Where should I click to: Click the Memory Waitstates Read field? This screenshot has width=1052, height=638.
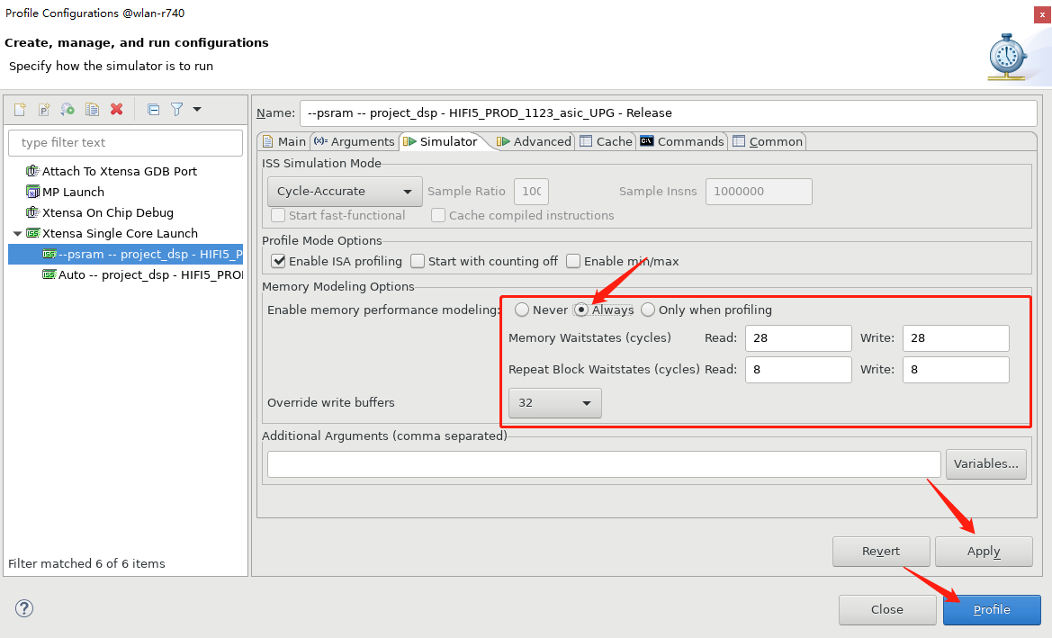(x=797, y=338)
